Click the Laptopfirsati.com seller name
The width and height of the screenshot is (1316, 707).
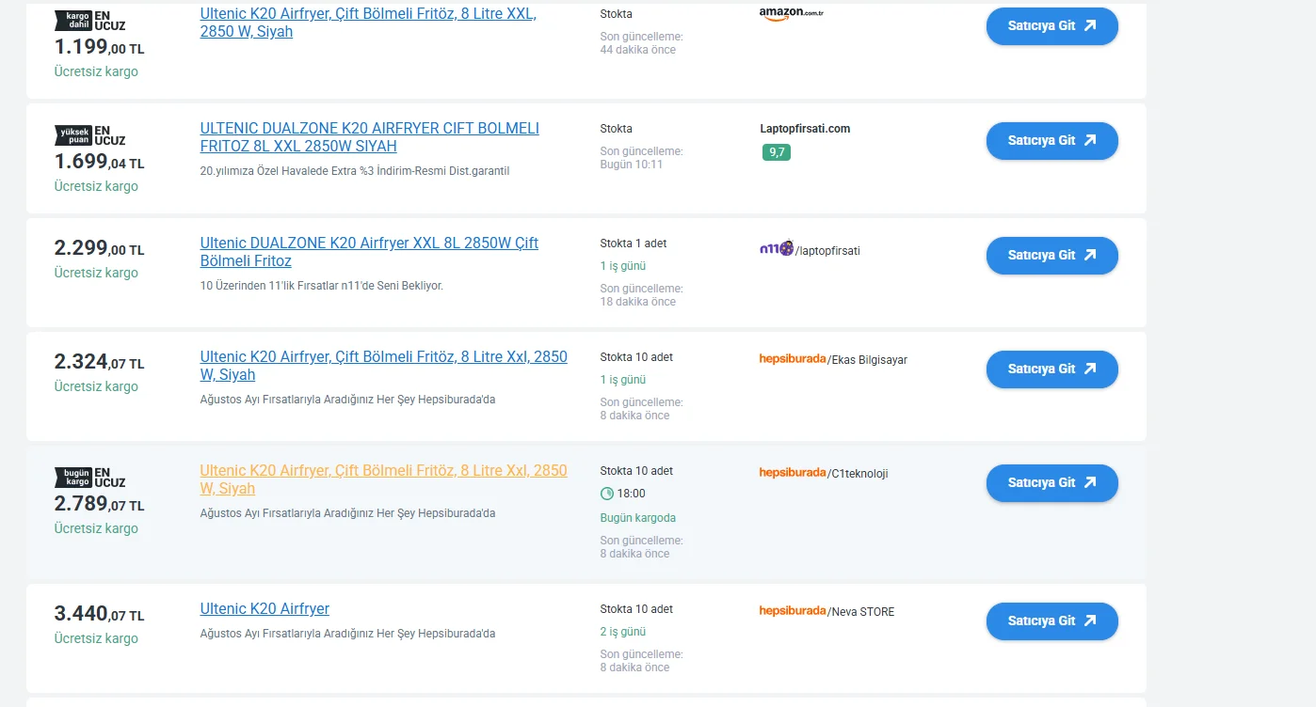(805, 129)
